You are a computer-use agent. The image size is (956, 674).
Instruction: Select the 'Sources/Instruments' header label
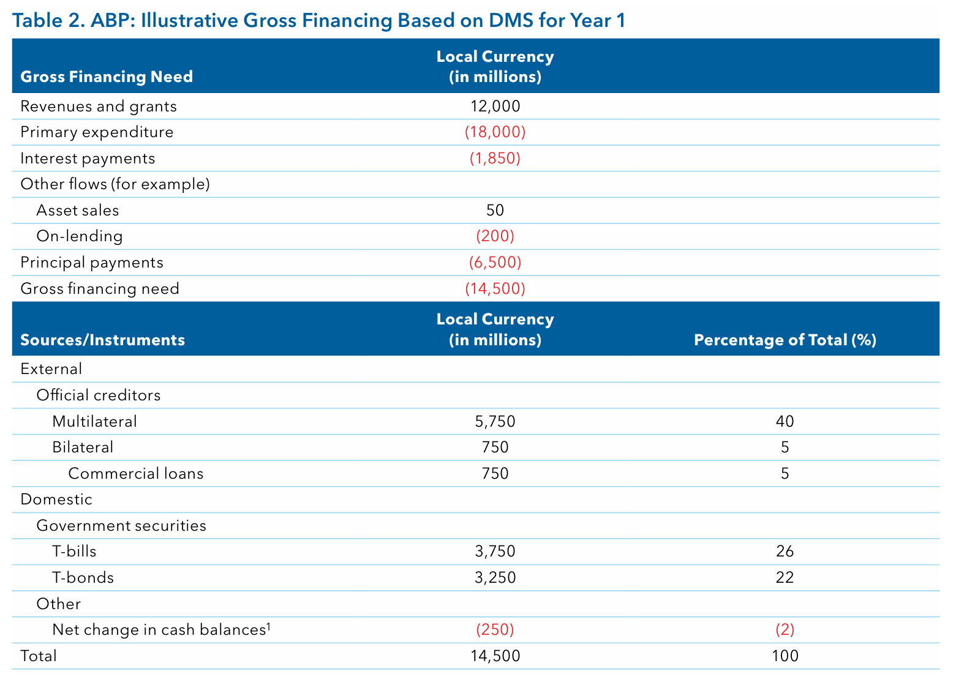(x=102, y=340)
